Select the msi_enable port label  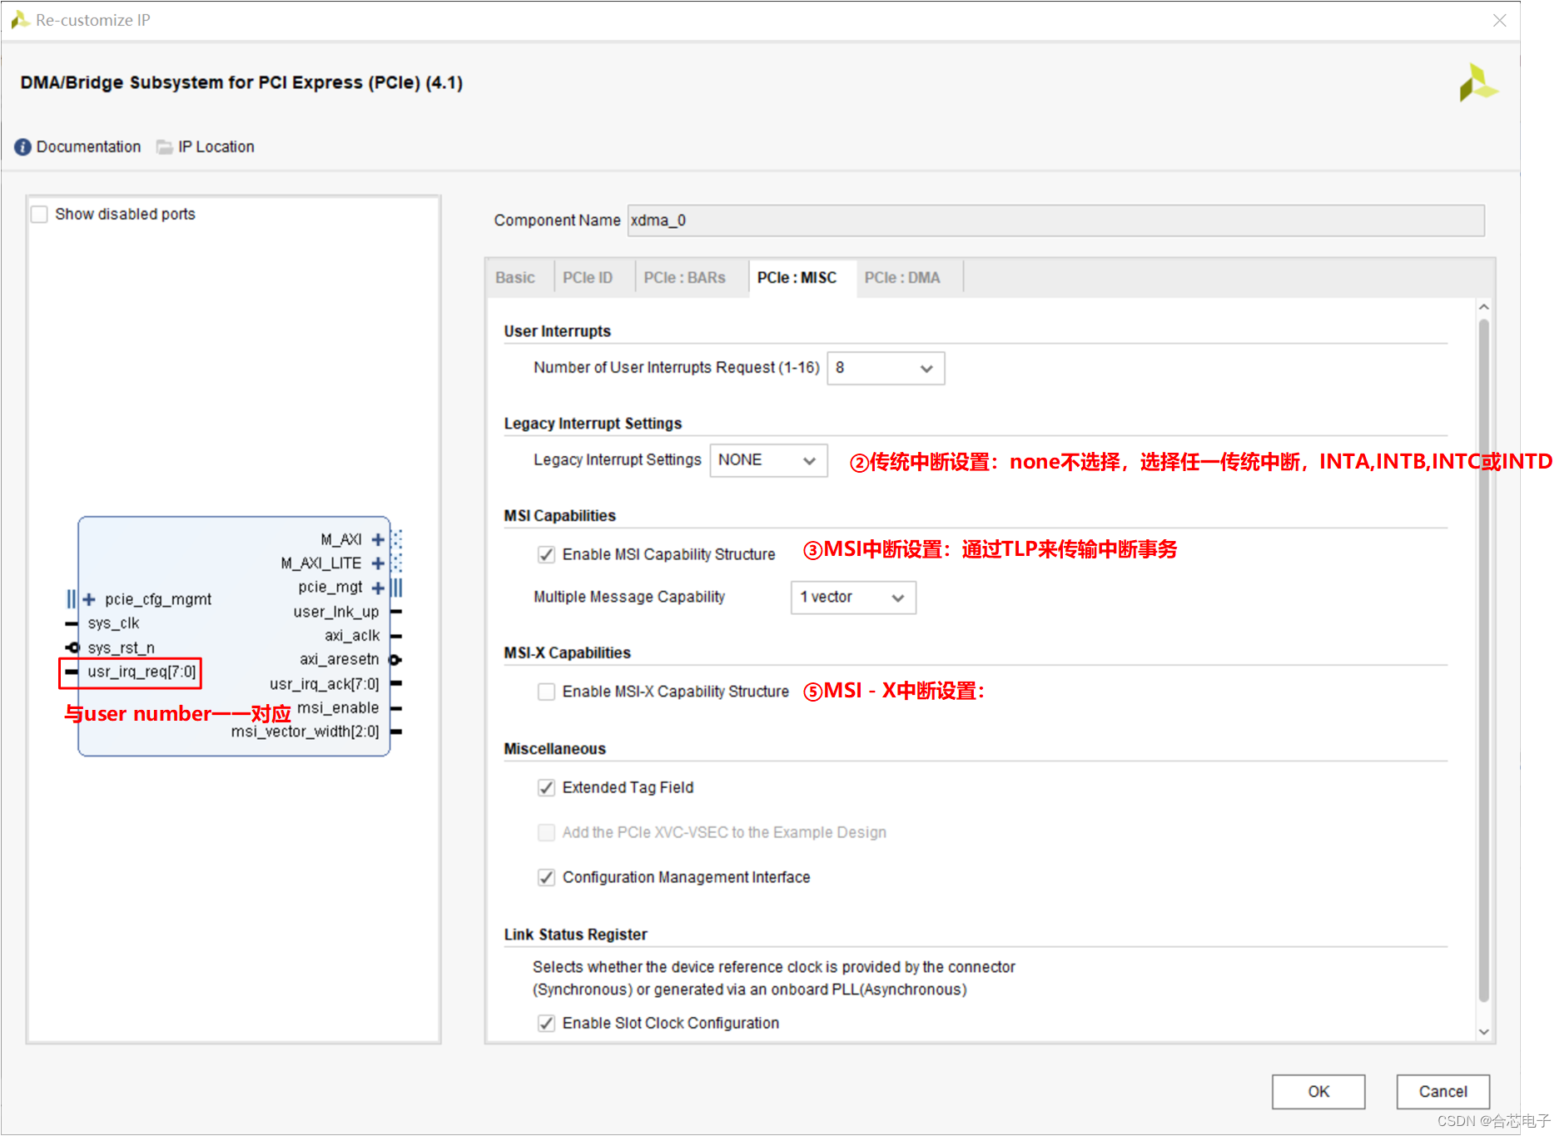339,708
